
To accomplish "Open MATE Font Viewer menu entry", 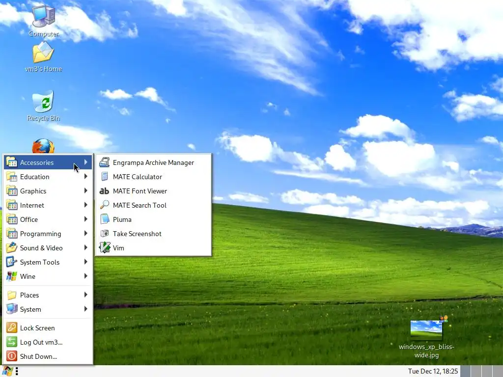I will (x=153, y=191).
